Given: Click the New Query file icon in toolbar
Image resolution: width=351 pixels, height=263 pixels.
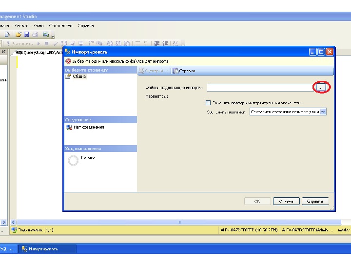Looking at the screenshot, I should (x=7, y=35).
